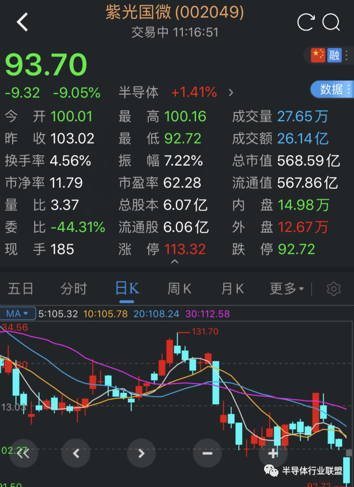354x487 pixels.
Task: Zoom in chart with plus button
Action: point(273,454)
